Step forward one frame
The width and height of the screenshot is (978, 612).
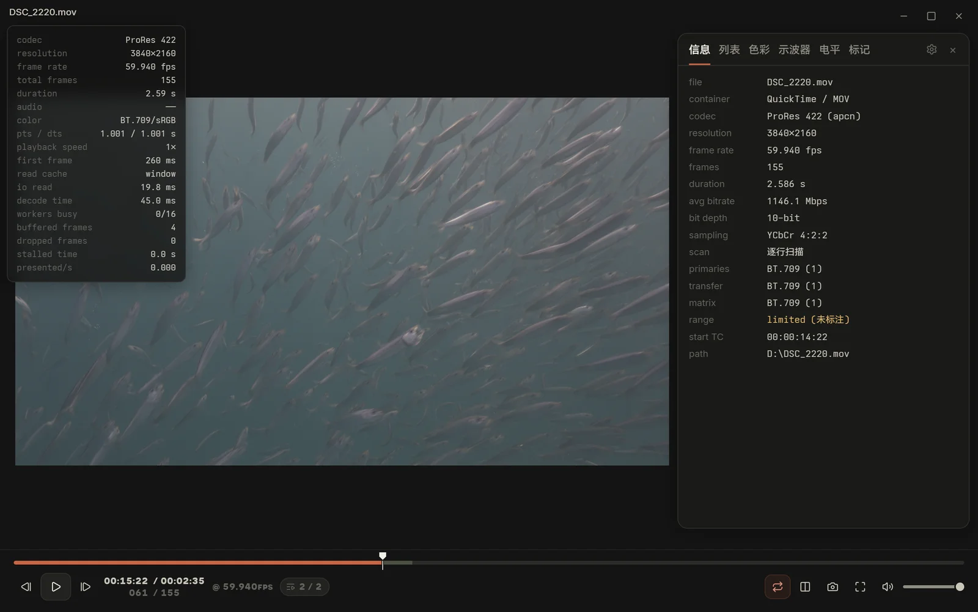tap(86, 587)
